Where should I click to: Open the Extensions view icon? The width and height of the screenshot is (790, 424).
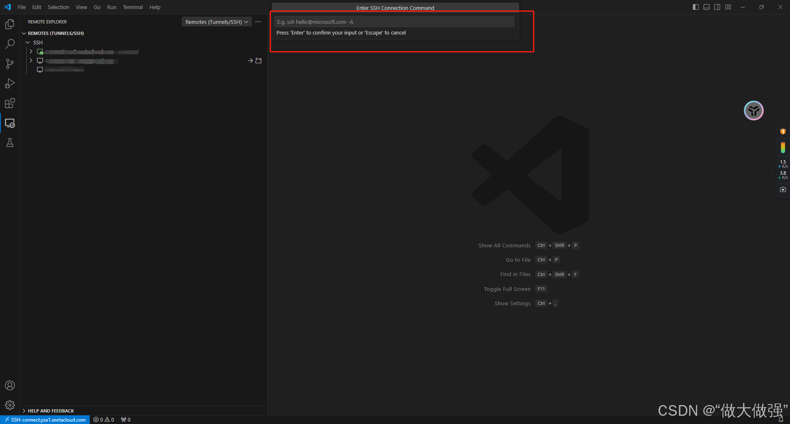coord(10,103)
